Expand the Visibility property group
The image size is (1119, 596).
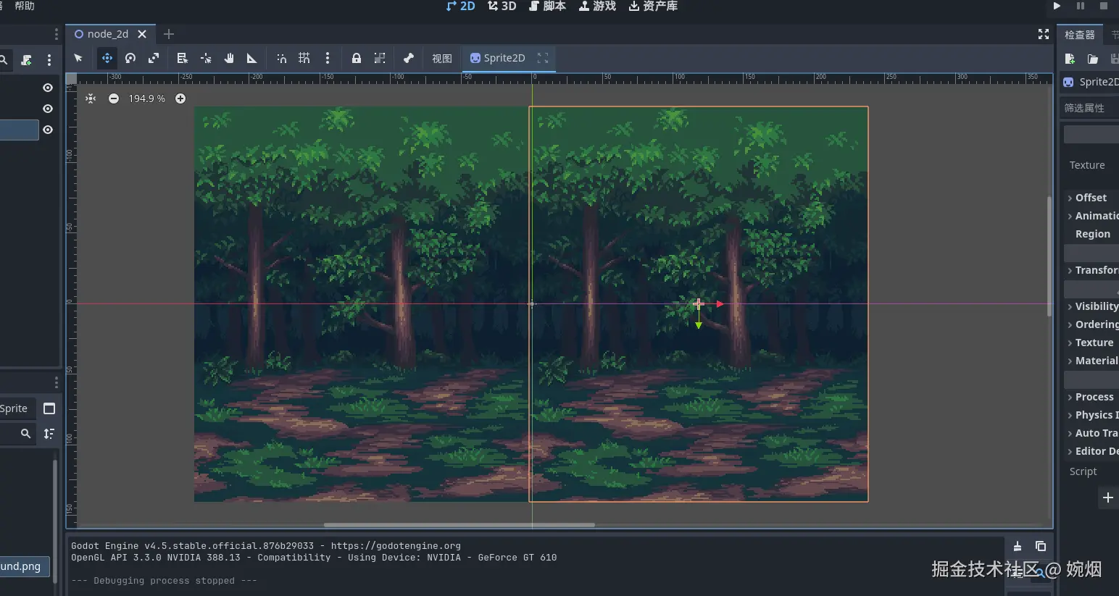[x=1091, y=306]
